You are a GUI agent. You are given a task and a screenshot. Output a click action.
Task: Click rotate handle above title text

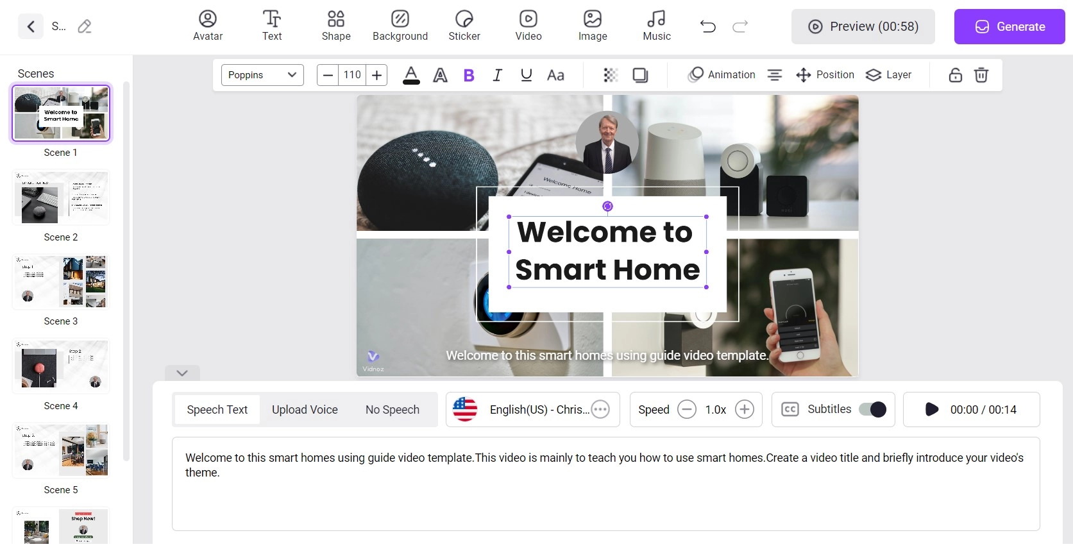(607, 207)
